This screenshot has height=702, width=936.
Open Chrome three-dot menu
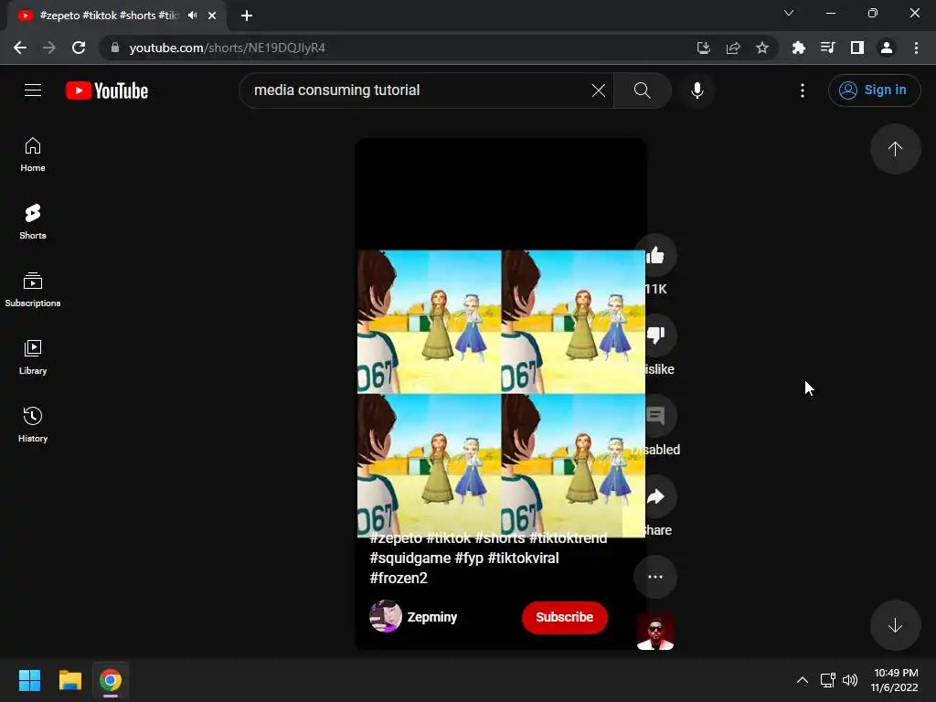[x=916, y=48]
